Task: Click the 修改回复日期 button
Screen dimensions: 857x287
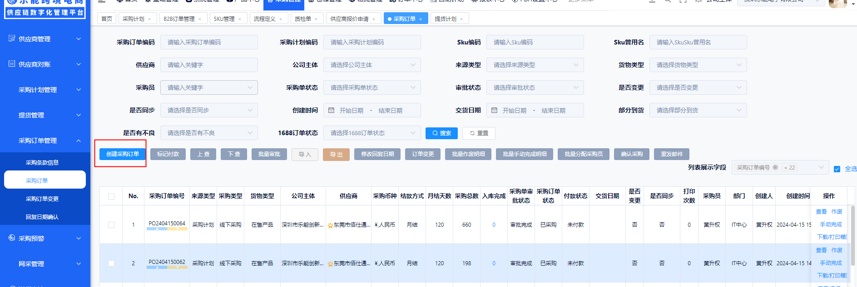Action: (377, 154)
